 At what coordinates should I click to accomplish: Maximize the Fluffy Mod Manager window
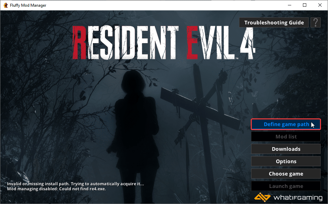point(305,5)
